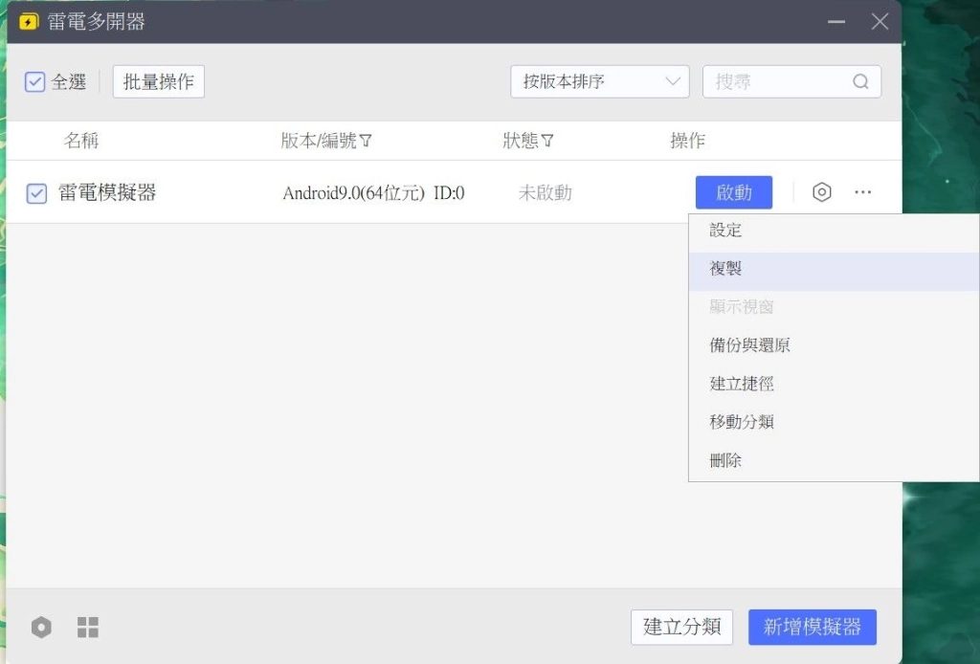The height and width of the screenshot is (664, 980).
Task: Open the 批量操作 batch operations menu
Action: click(x=159, y=82)
